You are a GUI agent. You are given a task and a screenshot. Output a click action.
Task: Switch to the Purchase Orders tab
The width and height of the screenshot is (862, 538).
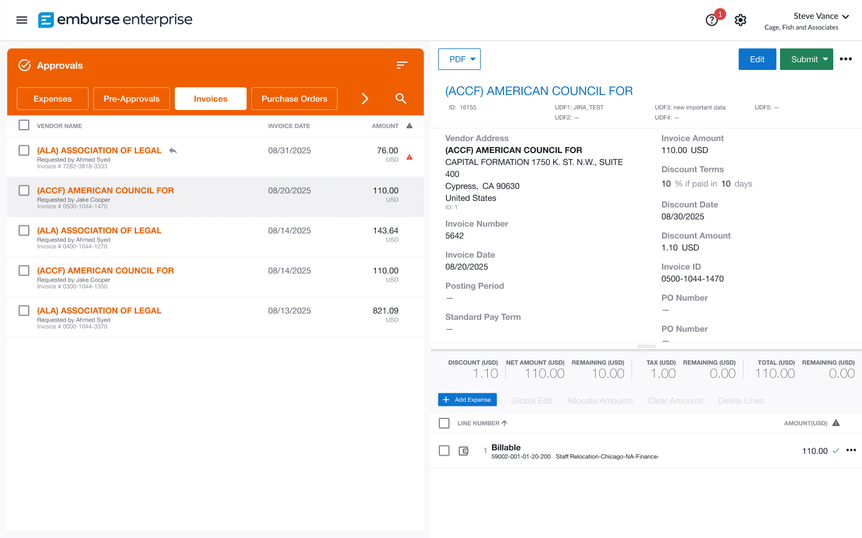tap(294, 98)
